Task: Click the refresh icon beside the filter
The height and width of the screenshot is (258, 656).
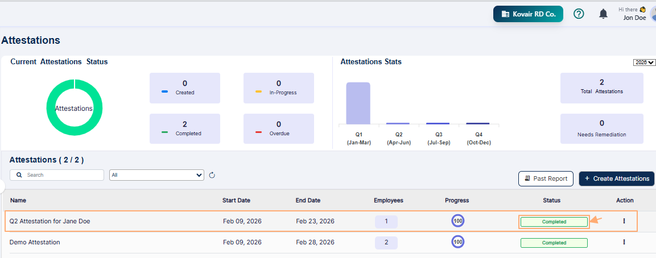Action: tap(212, 175)
